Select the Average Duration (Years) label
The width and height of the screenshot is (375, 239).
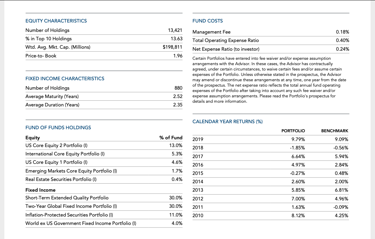coord(52,105)
